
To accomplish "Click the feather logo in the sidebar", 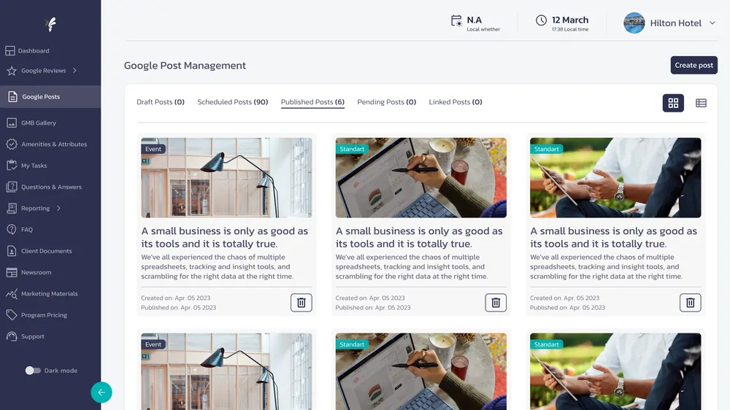I will pos(51,24).
